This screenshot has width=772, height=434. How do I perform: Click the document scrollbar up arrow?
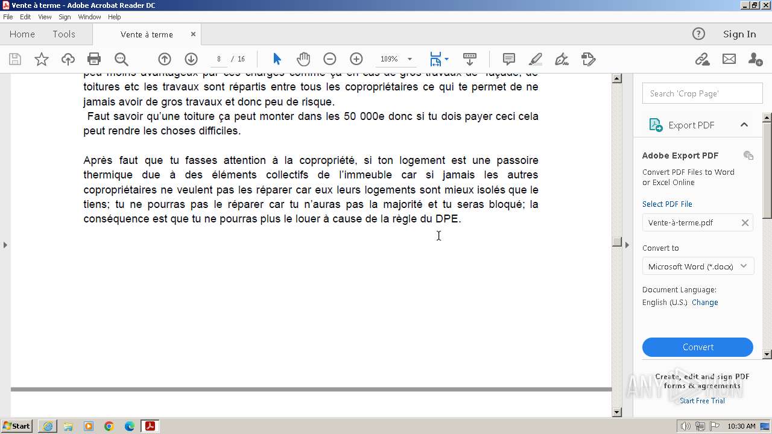point(616,78)
